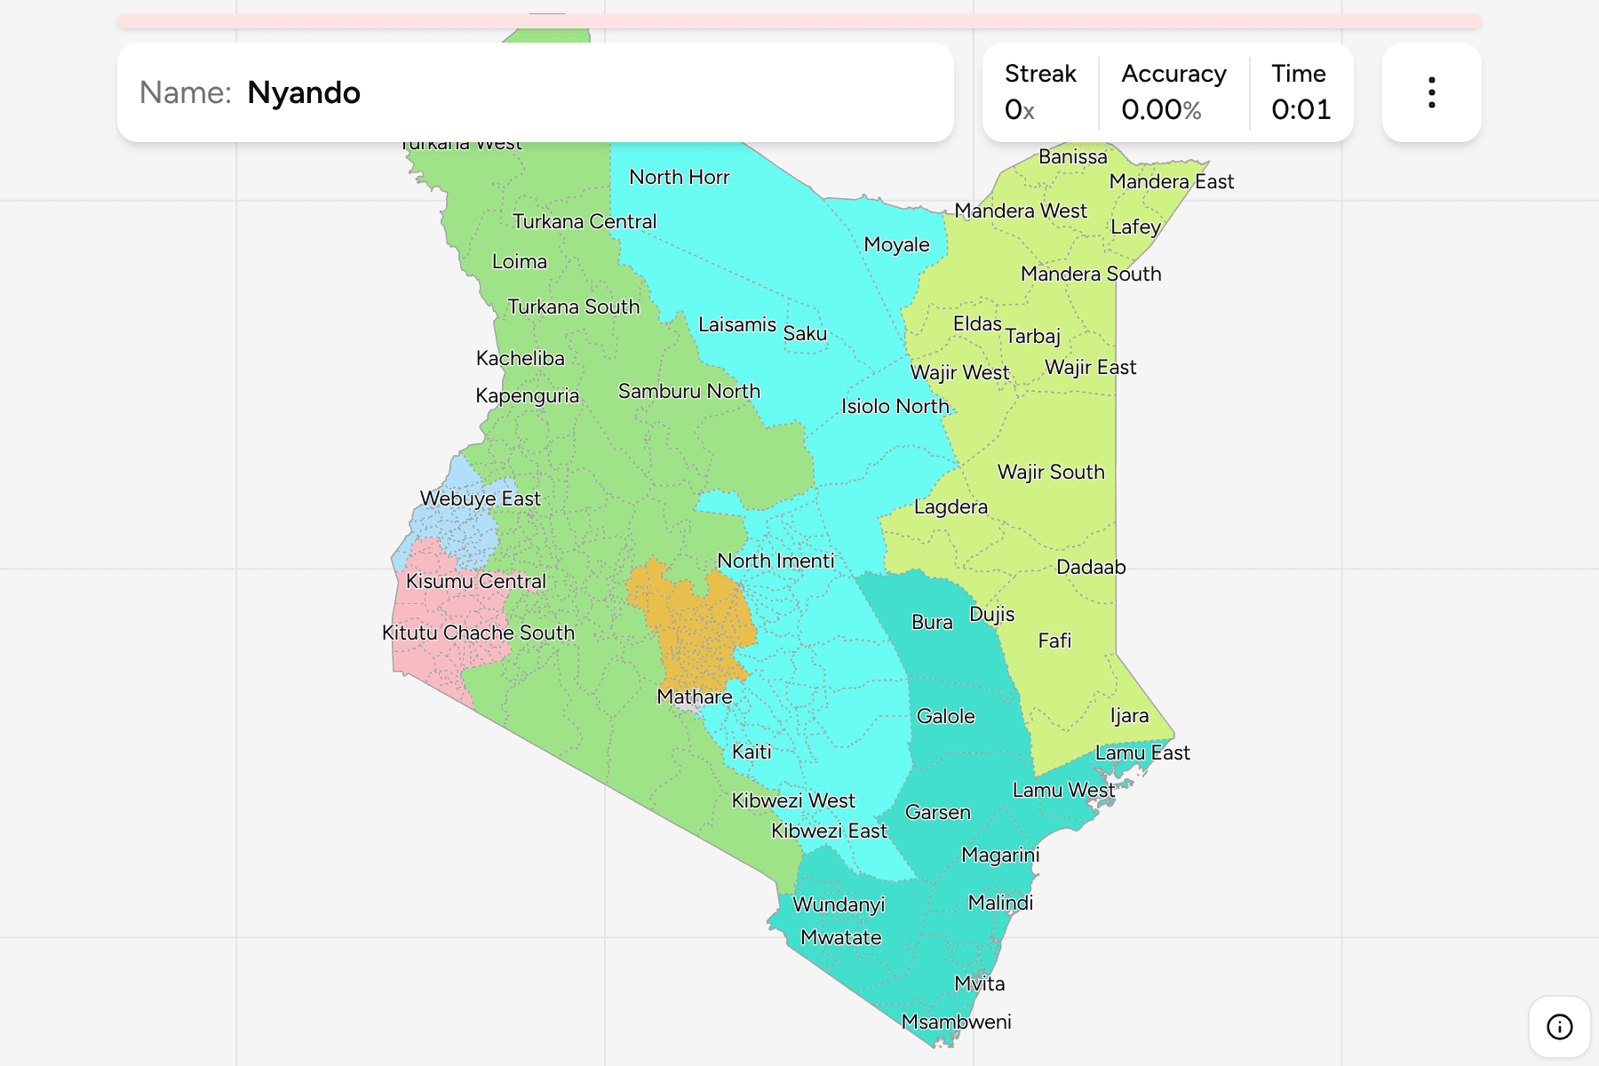Screen dimensions: 1599x1066
Task: Click the Dadaab label
Action: pyautogui.click(x=1091, y=567)
